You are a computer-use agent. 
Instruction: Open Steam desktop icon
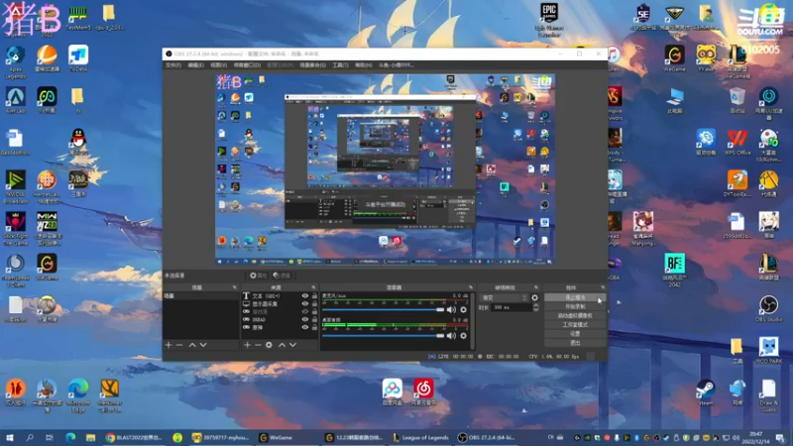tap(706, 392)
